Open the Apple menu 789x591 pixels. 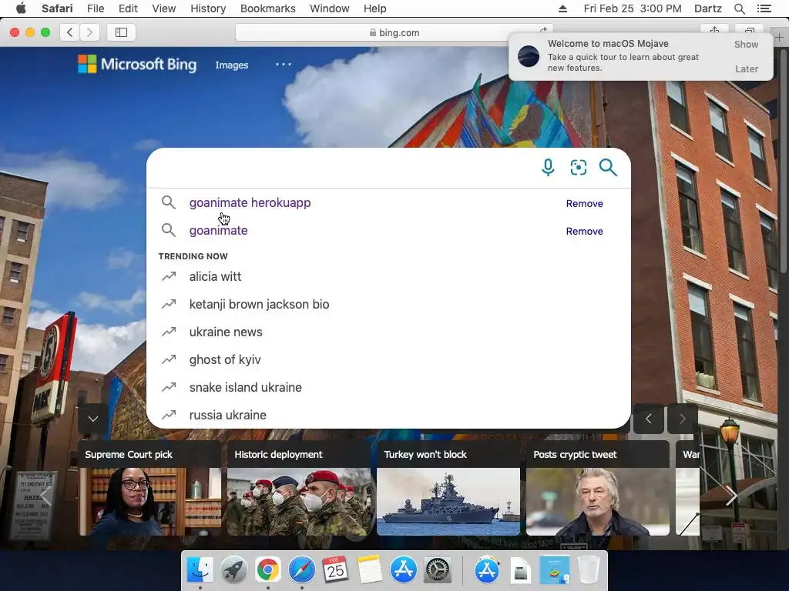coord(21,8)
